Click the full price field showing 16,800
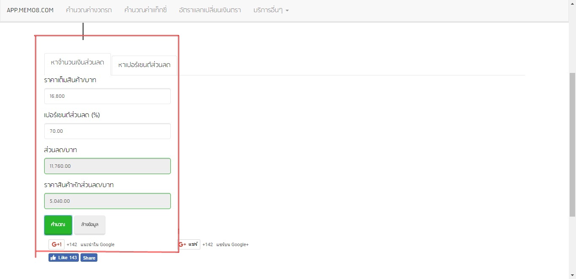 108,96
